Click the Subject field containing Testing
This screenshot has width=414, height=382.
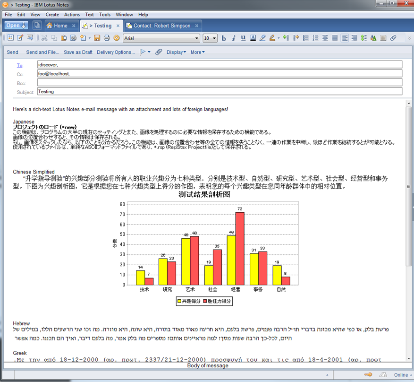point(220,91)
